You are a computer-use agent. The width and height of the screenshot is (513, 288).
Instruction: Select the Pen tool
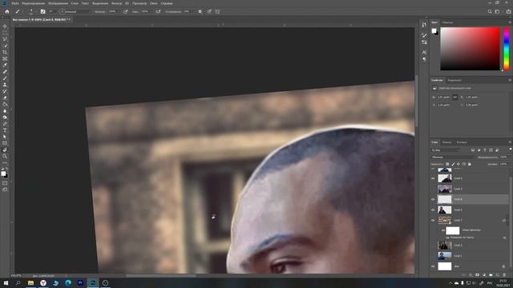pos(5,124)
